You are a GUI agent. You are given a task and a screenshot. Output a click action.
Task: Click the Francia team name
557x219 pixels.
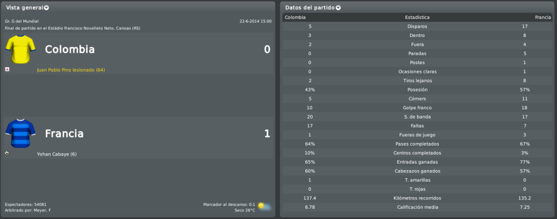pos(64,134)
